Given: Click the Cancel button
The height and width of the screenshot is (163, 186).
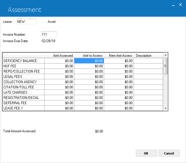Looking at the screenshot, I should [169, 153].
